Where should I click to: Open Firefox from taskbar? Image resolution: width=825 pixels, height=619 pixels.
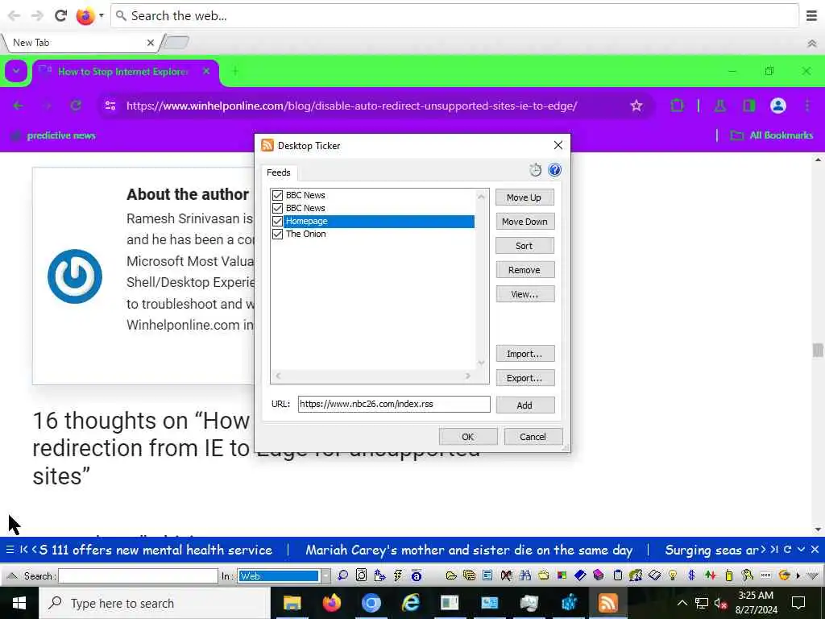331,603
